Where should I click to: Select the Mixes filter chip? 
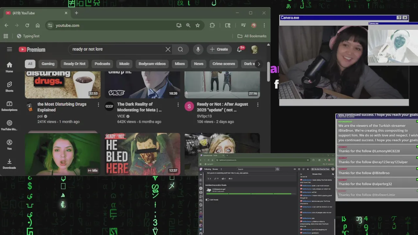[x=180, y=64]
